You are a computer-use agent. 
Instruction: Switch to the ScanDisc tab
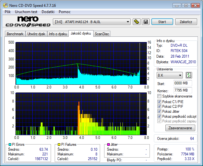pyautogui.click(x=102, y=34)
